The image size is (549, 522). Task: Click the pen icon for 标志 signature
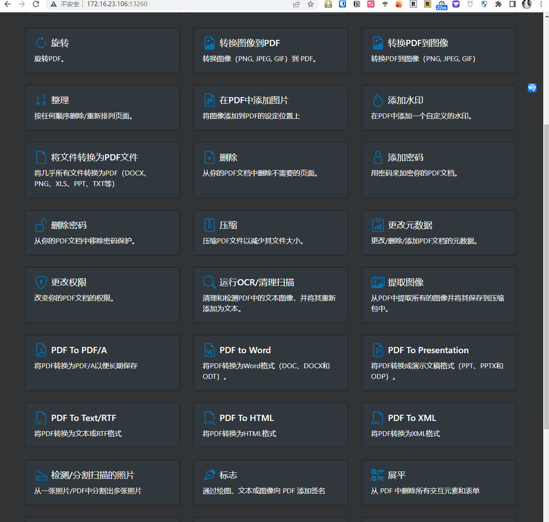point(209,475)
